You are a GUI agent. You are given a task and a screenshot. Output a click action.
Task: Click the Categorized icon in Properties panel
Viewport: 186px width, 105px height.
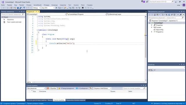tap(149, 70)
